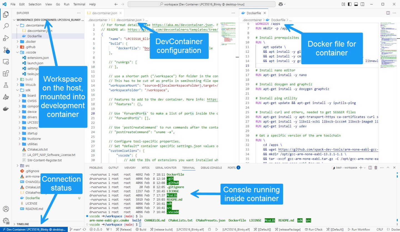This screenshot has width=400, height=232.
Task: Select LA_OPT_NXP_Software_License.txt file
Action: (51, 155)
